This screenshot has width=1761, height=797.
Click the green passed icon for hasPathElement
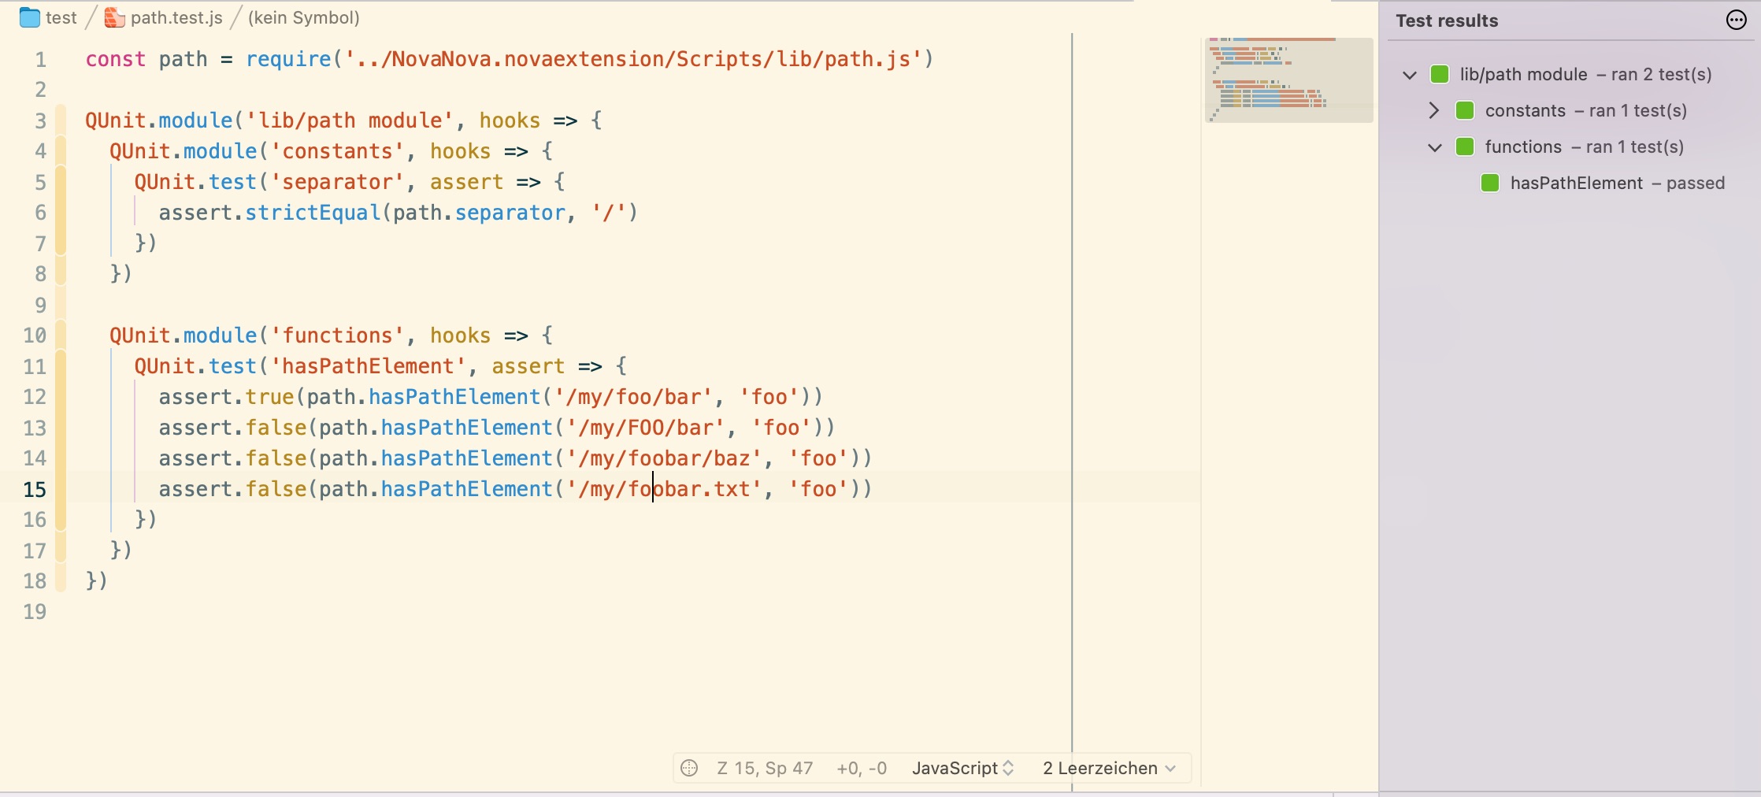click(x=1490, y=183)
